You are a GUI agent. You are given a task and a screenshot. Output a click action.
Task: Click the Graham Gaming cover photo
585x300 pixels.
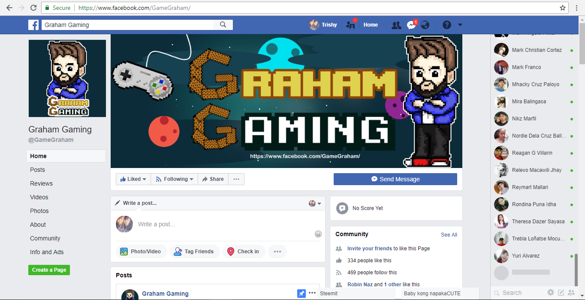coord(286,101)
